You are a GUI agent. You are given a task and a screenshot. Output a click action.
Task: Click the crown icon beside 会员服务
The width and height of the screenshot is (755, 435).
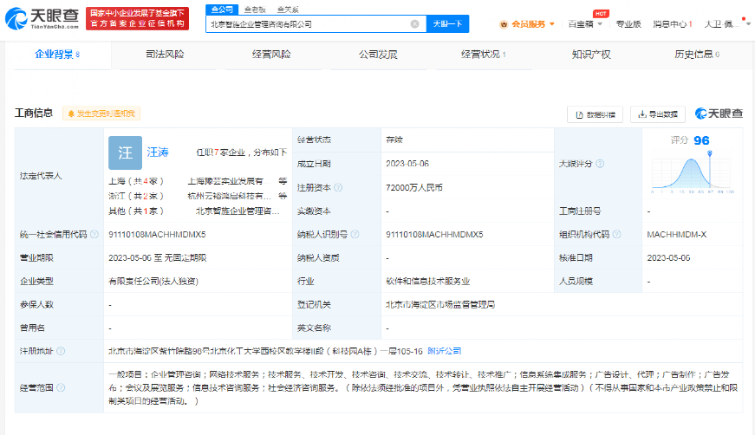(504, 24)
